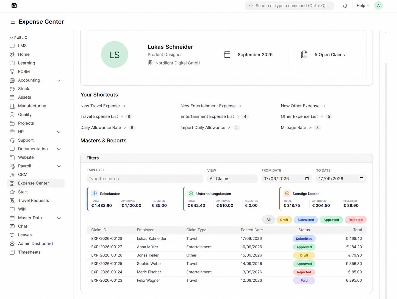
Task: Click the LMS sidebar icon
Action: [12, 46]
